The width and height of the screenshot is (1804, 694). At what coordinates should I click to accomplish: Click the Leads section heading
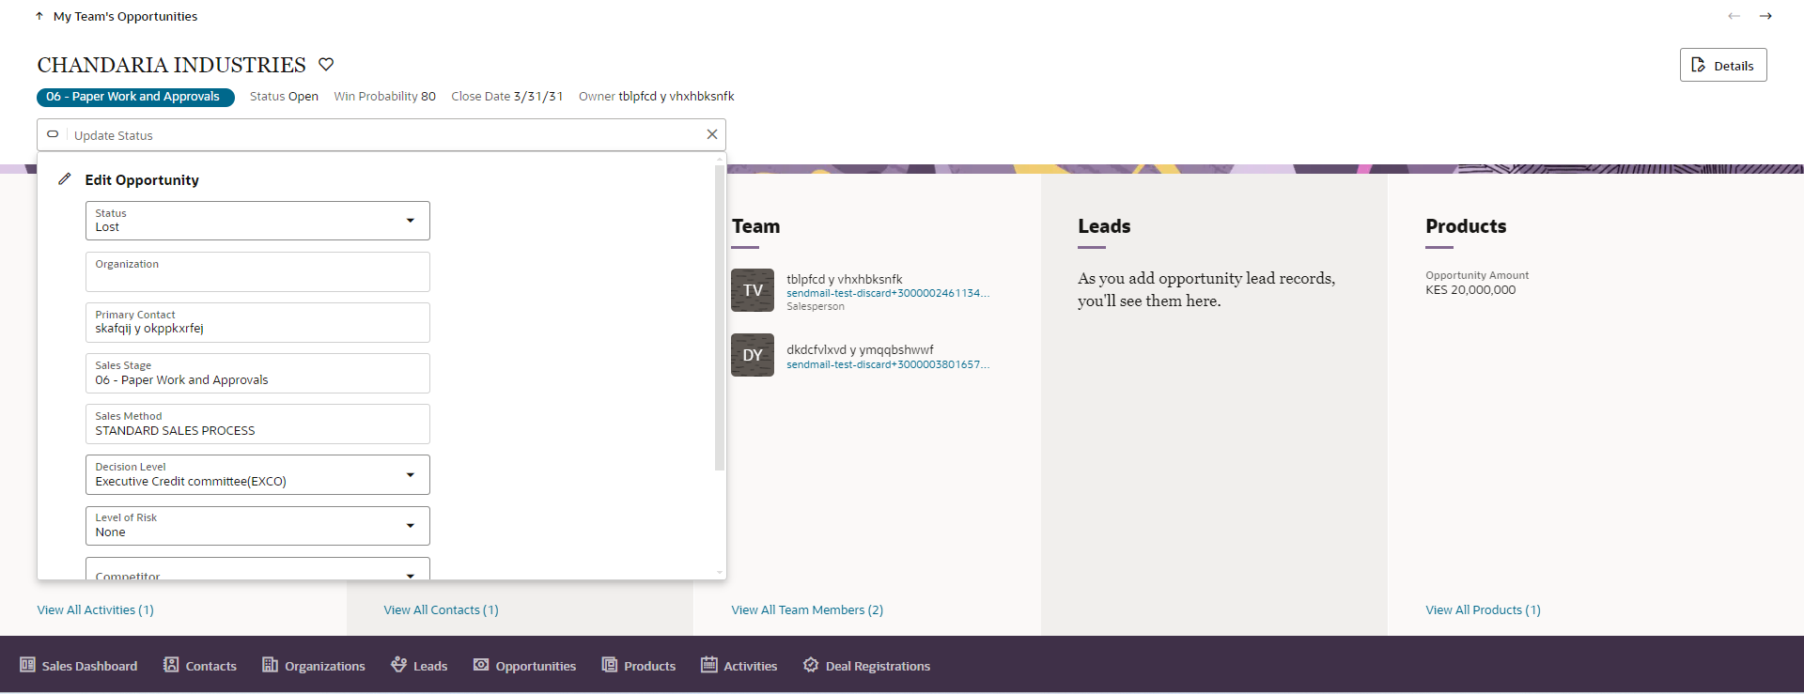(x=1104, y=226)
